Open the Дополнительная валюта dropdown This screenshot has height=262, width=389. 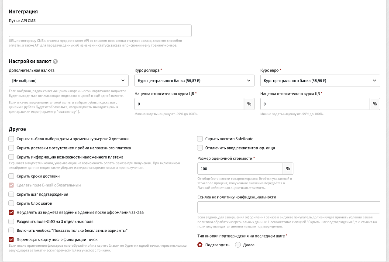point(69,81)
